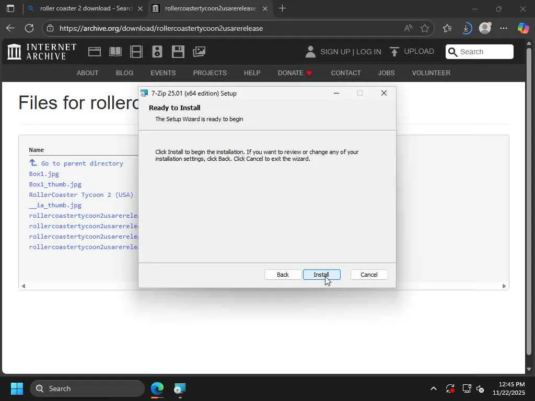
Task: Open the Windows Start menu
Action: click(x=17, y=388)
